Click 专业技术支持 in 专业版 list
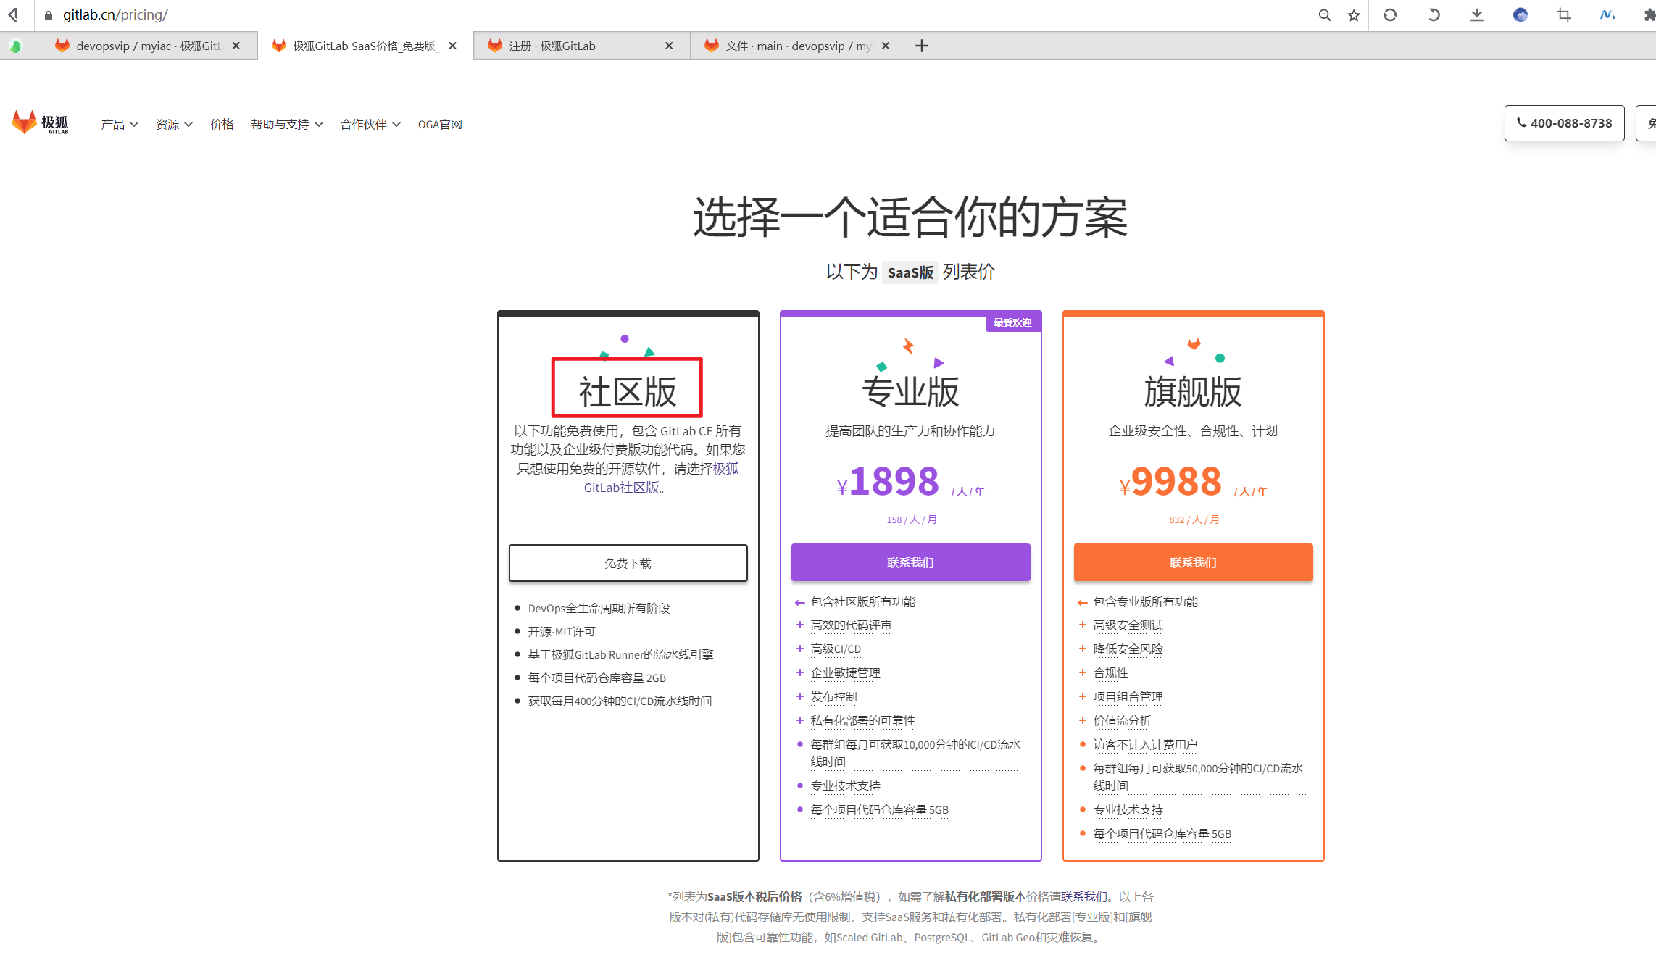Screen dimensions: 1656x963 pyautogui.click(x=845, y=786)
